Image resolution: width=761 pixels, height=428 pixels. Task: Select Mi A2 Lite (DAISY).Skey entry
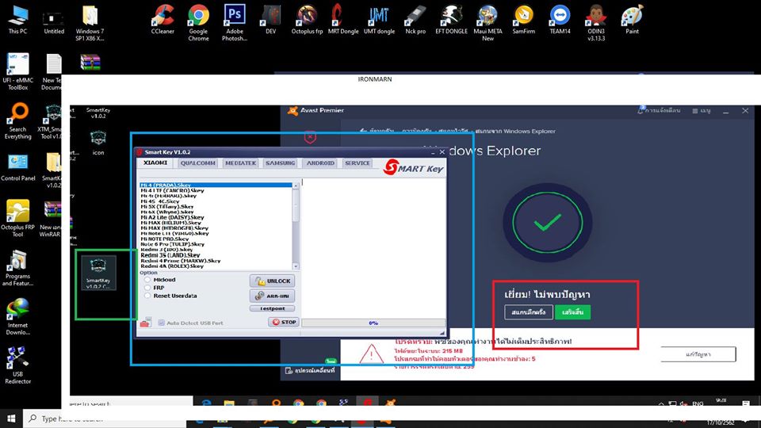[216, 217]
